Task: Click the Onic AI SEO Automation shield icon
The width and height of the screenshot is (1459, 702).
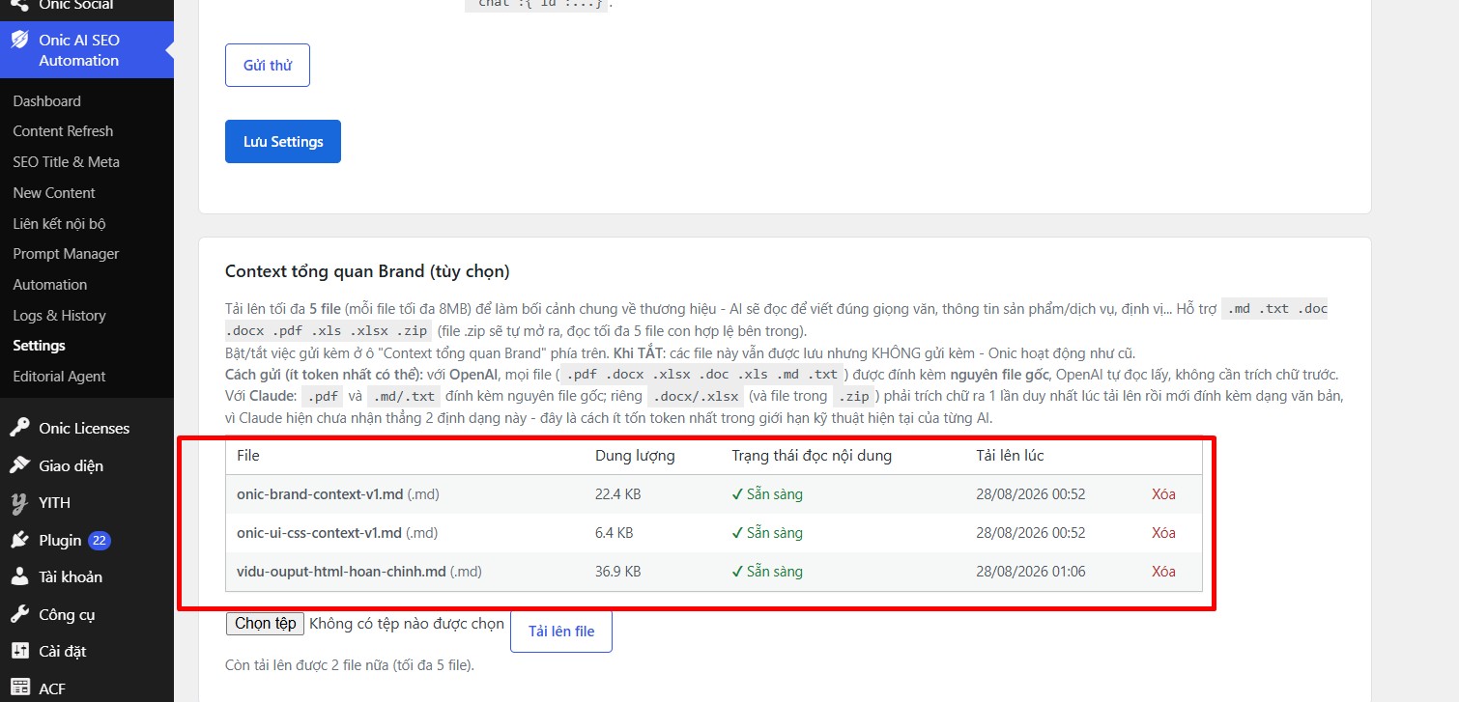Action: [19, 41]
